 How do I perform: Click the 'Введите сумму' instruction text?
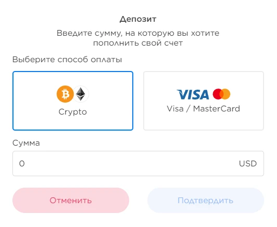tap(90, 33)
